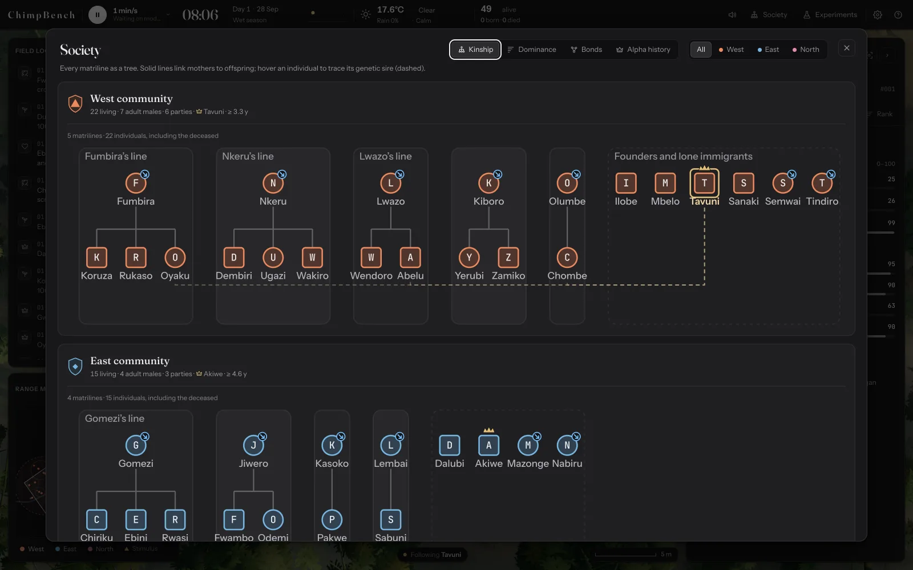Viewport: 913px width, 570px height.
Task: Switch to the Kinship tab
Action: [x=475, y=50]
